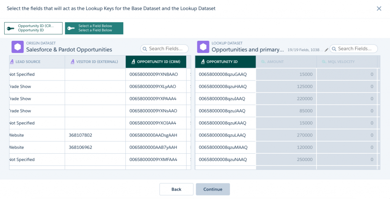Click the Origin Dataset hexagon icon
This screenshot has height=199, width=390.
[x=17, y=47]
